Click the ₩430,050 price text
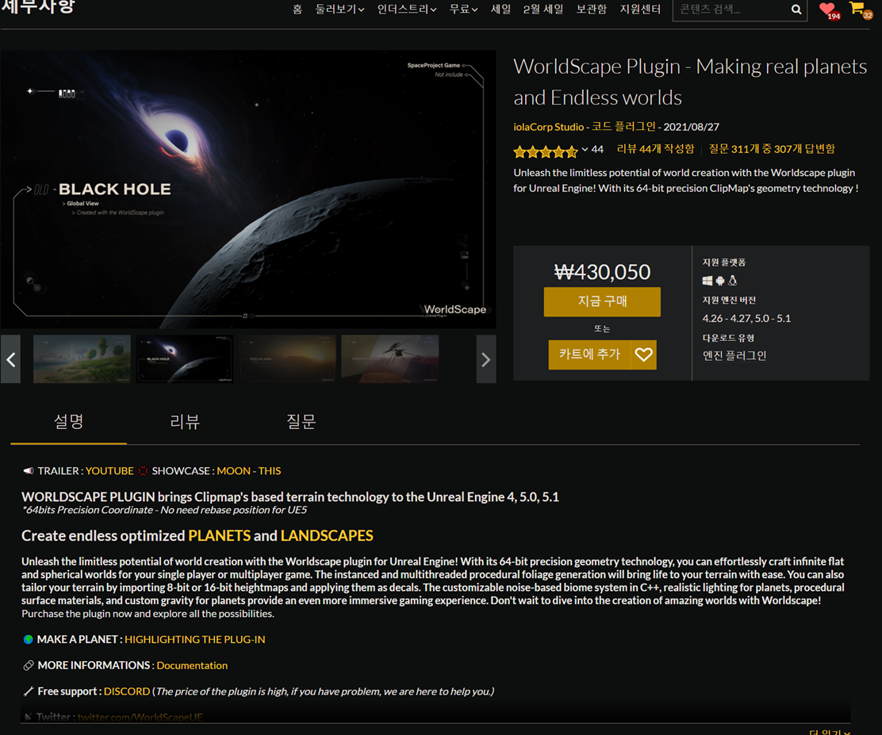 coord(602,272)
